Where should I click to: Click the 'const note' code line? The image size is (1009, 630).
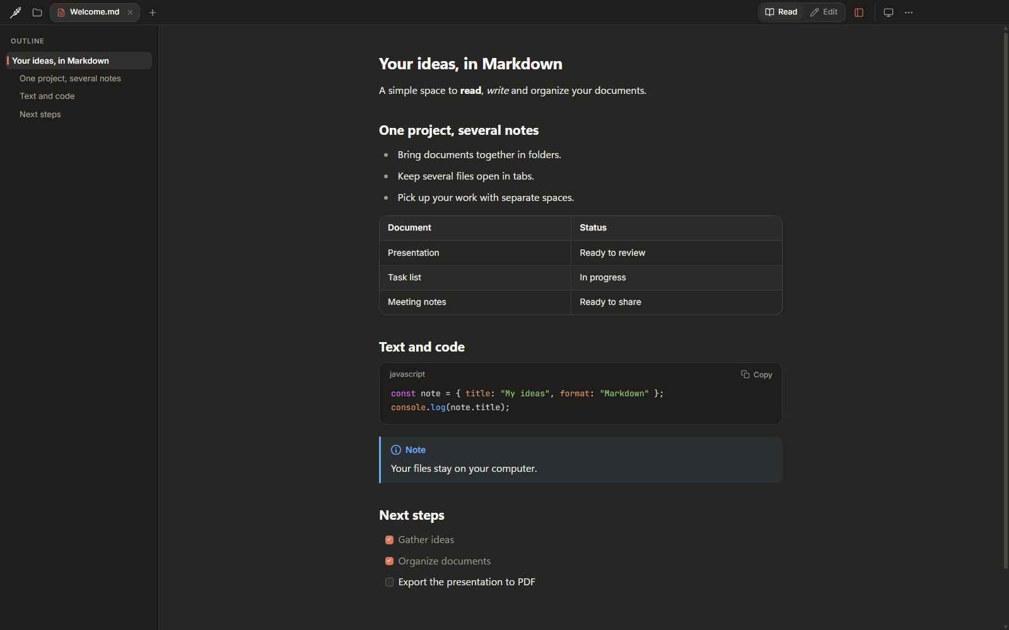[x=527, y=394]
